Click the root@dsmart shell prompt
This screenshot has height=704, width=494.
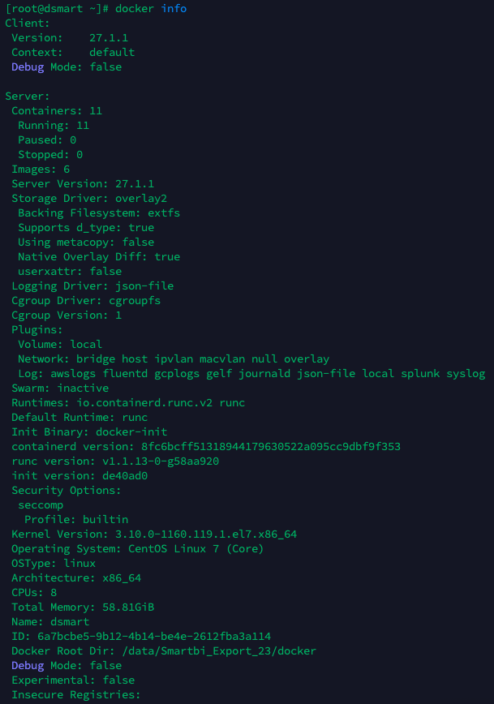(57, 9)
